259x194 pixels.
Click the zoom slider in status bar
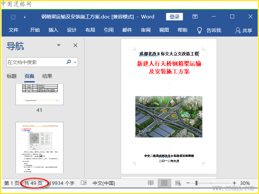[196, 183]
